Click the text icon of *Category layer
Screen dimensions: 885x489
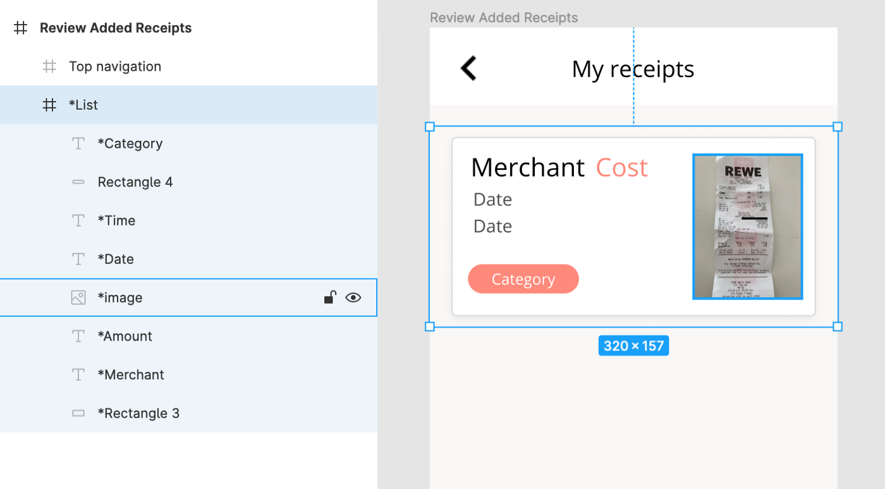pos(78,143)
